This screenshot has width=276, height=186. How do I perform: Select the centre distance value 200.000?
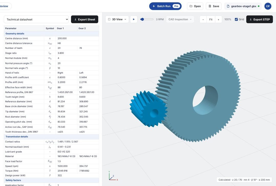[62, 38]
